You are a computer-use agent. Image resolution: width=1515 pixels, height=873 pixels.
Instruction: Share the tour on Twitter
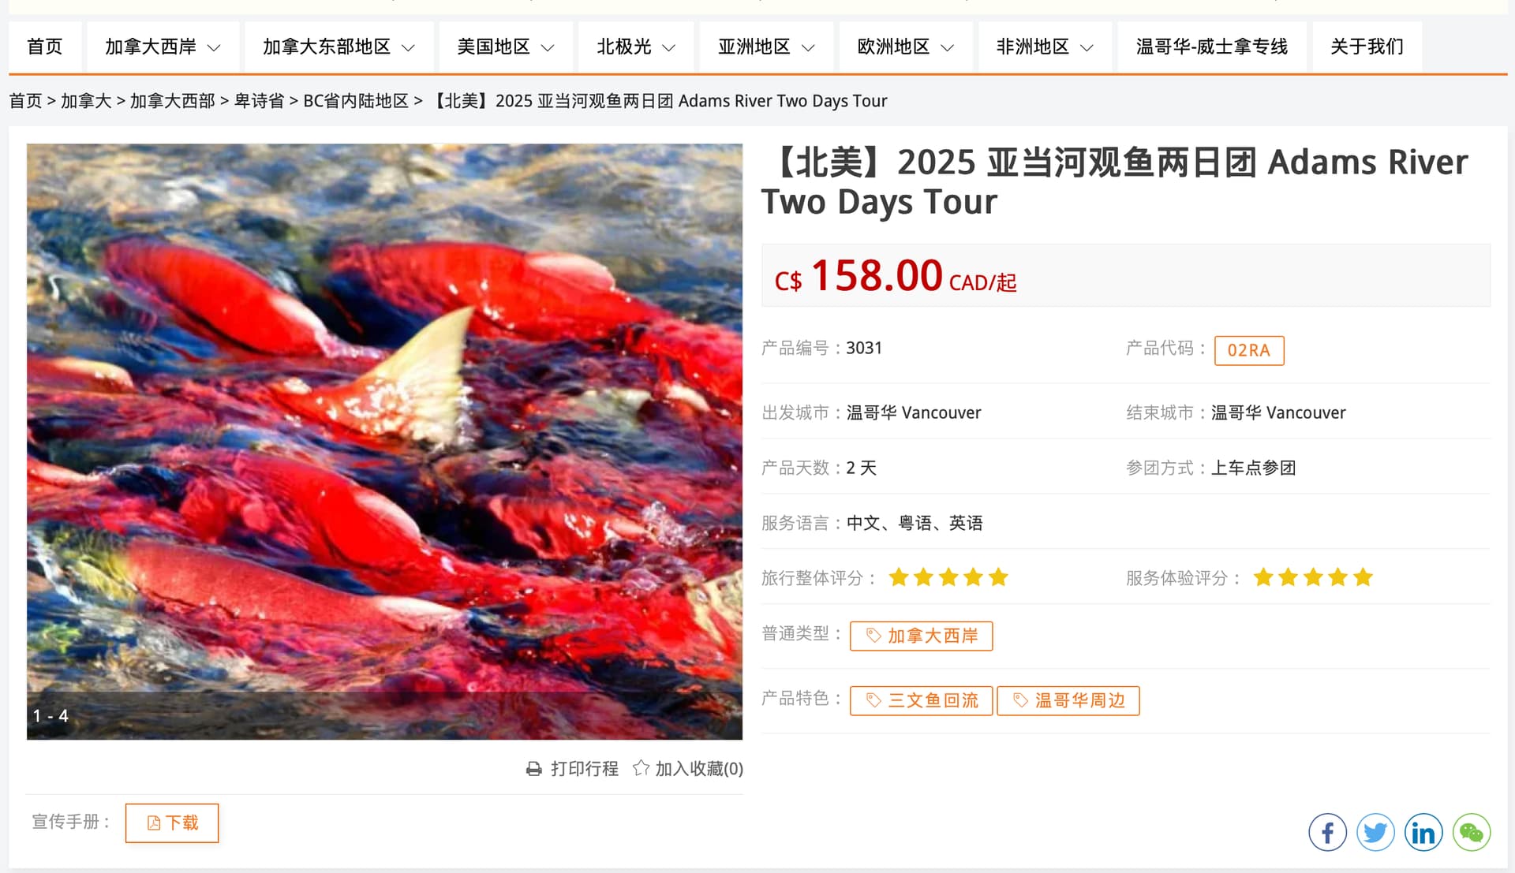point(1375,833)
